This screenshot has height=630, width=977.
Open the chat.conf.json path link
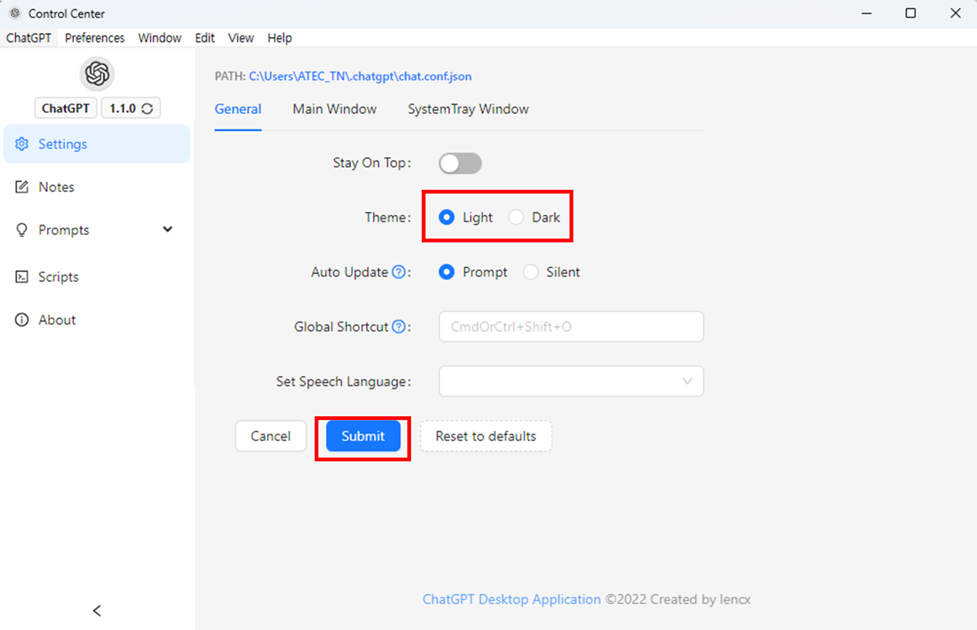[x=360, y=77]
